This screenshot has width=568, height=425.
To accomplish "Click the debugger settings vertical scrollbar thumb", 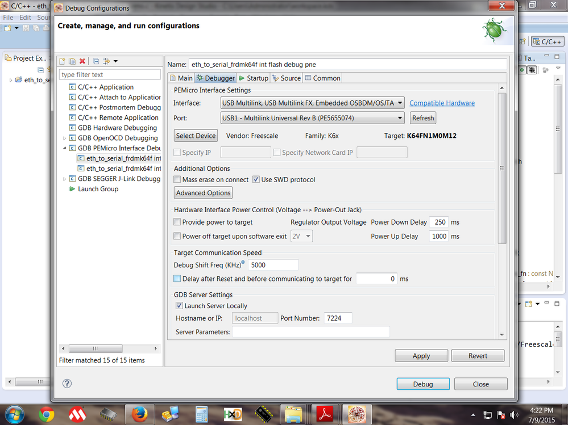I will tap(501, 168).
